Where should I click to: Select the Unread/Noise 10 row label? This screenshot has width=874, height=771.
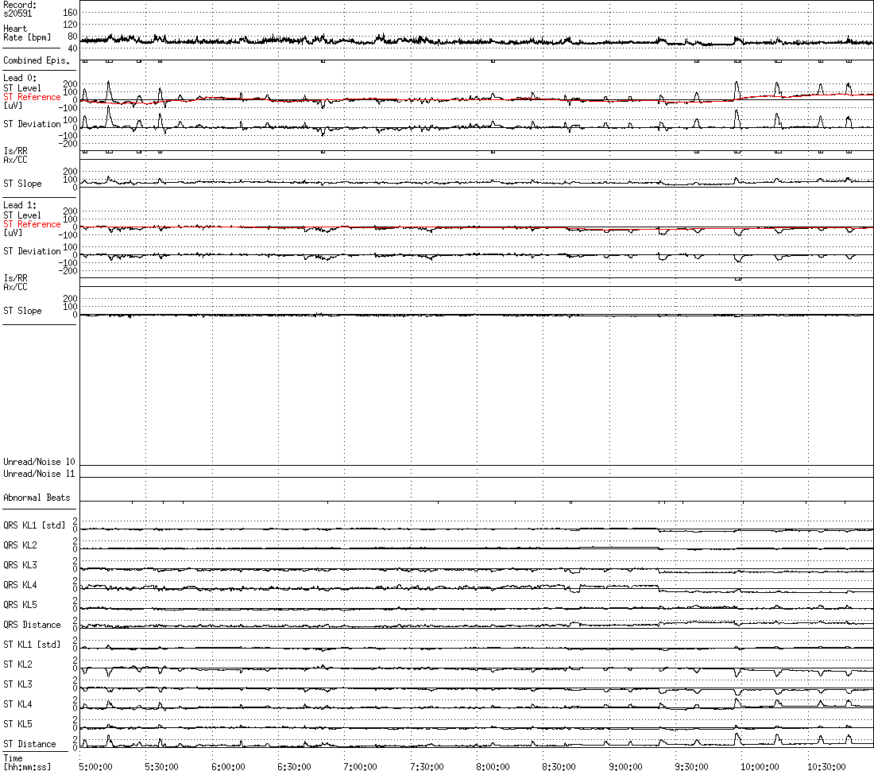tap(39, 462)
